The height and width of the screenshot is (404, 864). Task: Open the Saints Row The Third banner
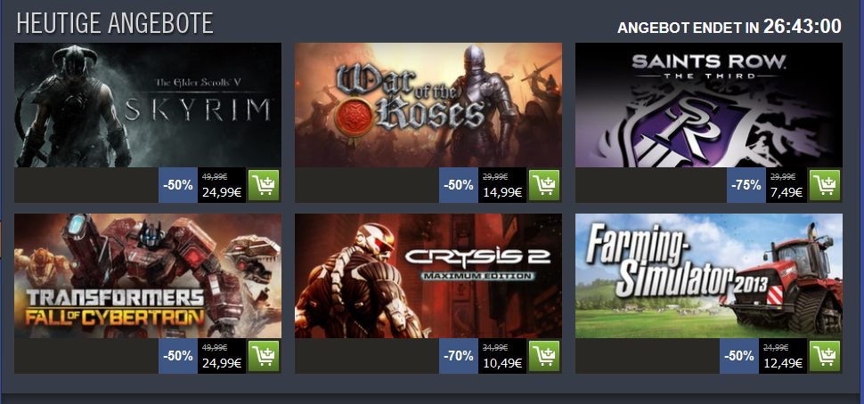[709, 105]
